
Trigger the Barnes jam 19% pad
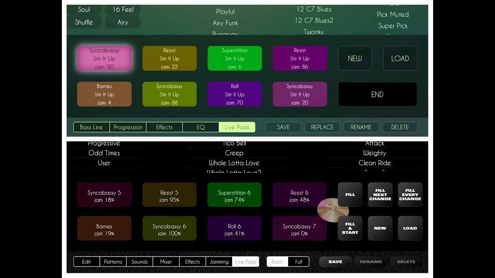point(104,228)
